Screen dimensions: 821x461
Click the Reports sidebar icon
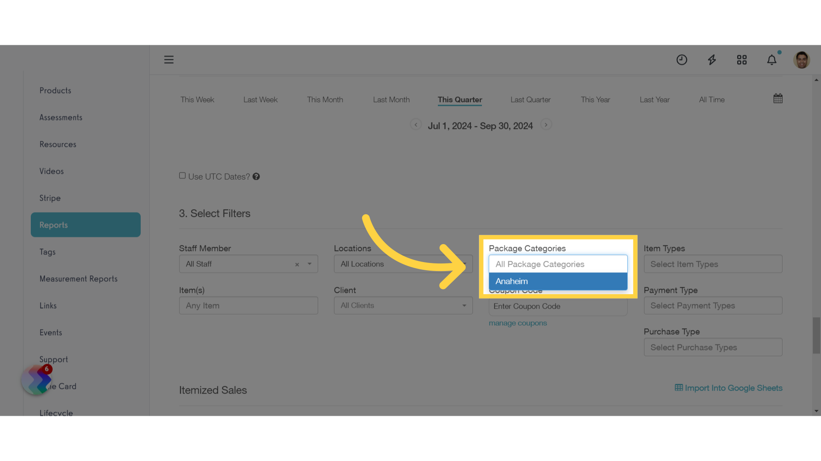click(x=85, y=225)
